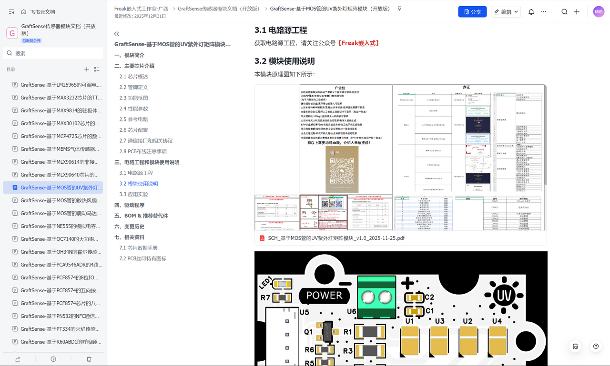The height and width of the screenshot is (366, 610).
Task: Open the notifications bell icon
Action: 531,12
